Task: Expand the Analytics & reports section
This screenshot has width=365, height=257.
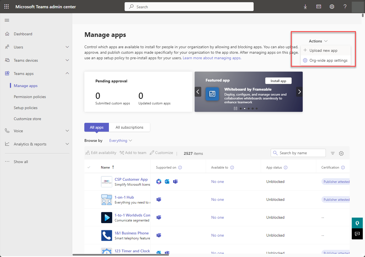Action: (67, 144)
